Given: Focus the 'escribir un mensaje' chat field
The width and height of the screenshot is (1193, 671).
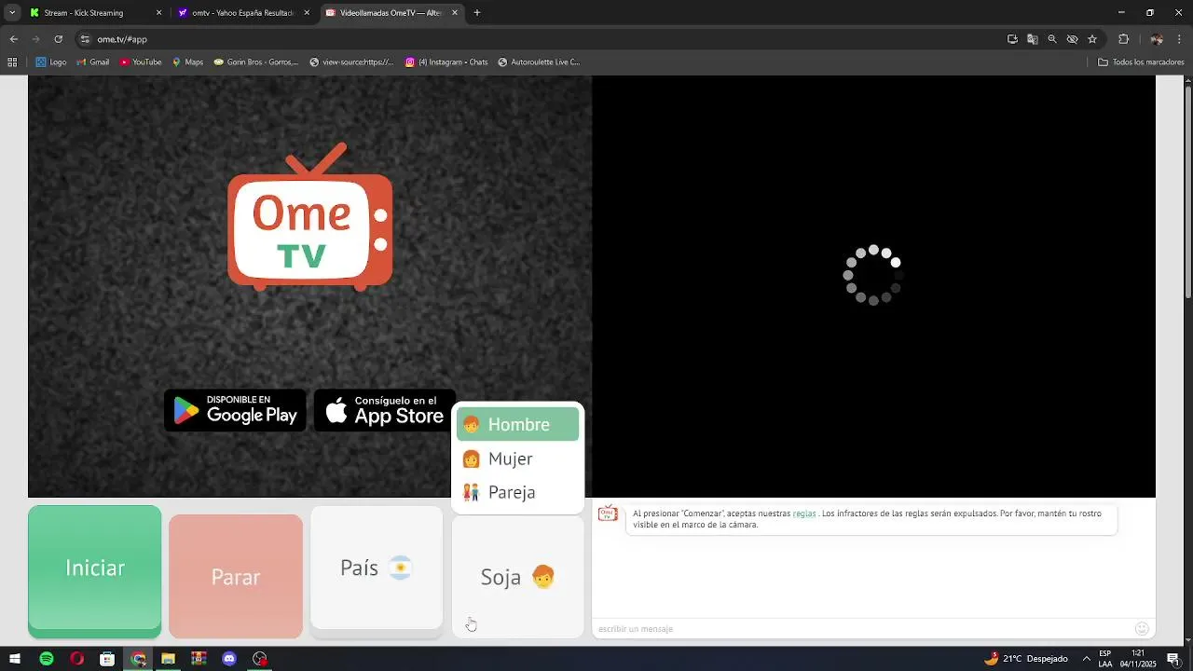Looking at the screenshot, I should click(862, 629).
